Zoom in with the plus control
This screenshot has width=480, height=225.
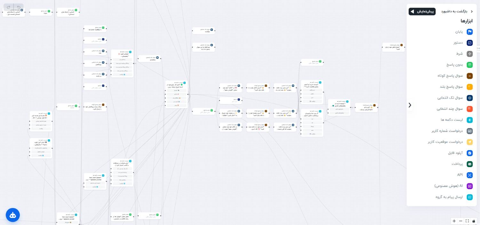coord(454,221)
